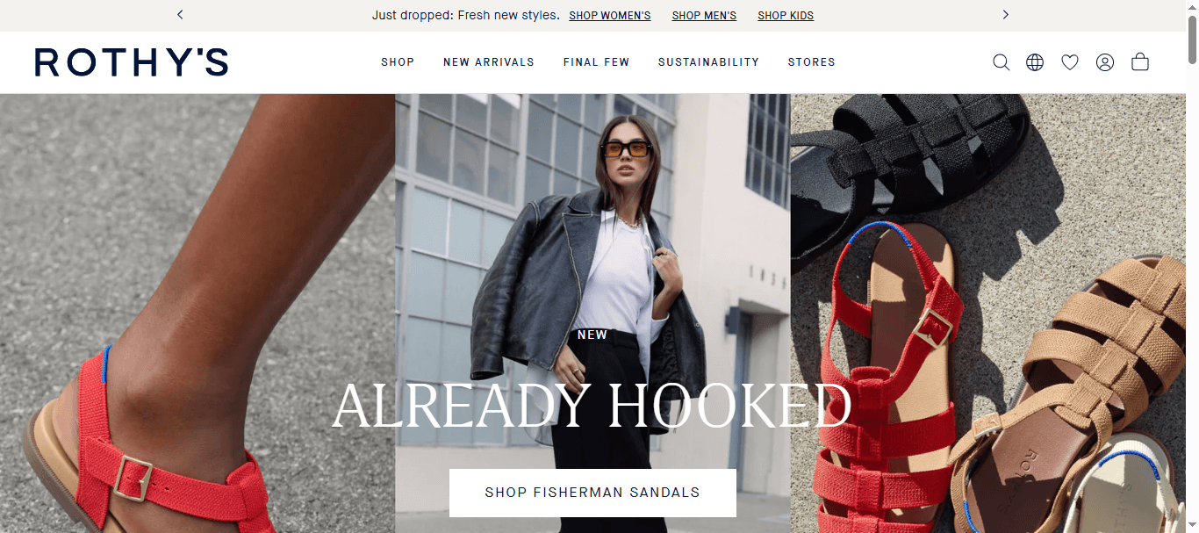Open the New Arrivals menu
Image resolution: width=1199 pixels, height=533 pixels.
(x=489, y=62)
